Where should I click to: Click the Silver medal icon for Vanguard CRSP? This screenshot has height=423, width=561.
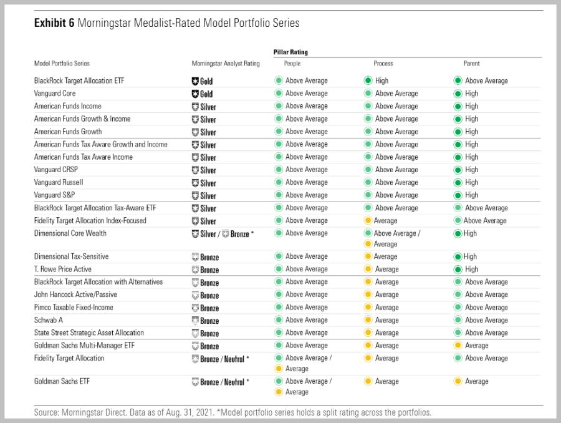coord(195,170)
